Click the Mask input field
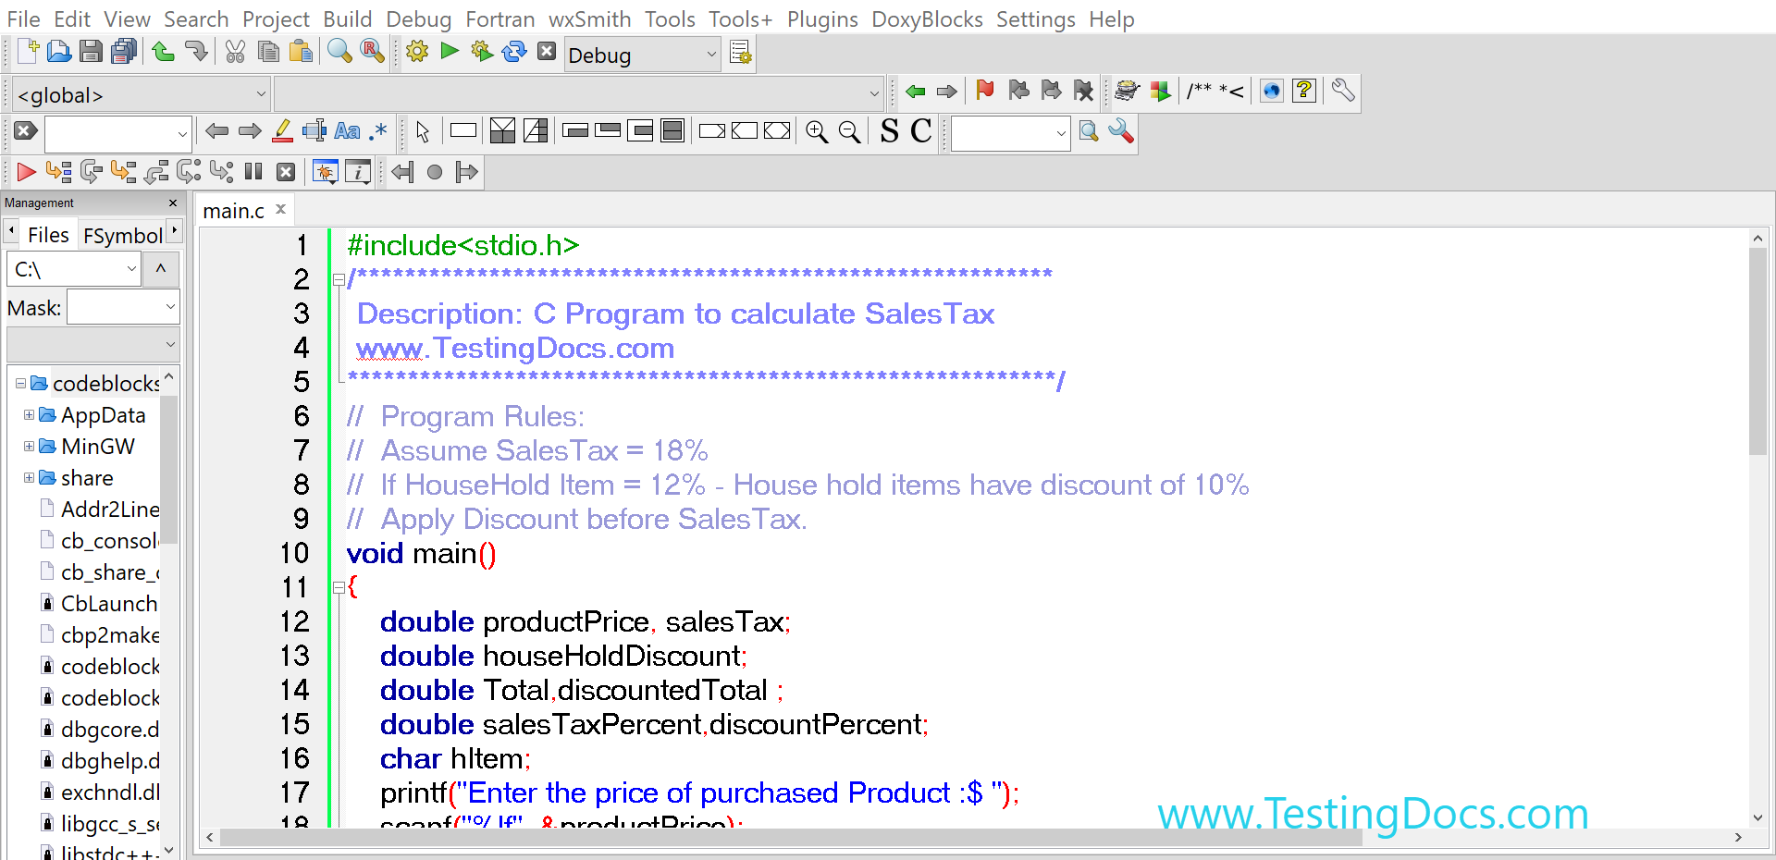This screenshot has height=860, width=1776. pyautogui.click(x=123, y=307)
